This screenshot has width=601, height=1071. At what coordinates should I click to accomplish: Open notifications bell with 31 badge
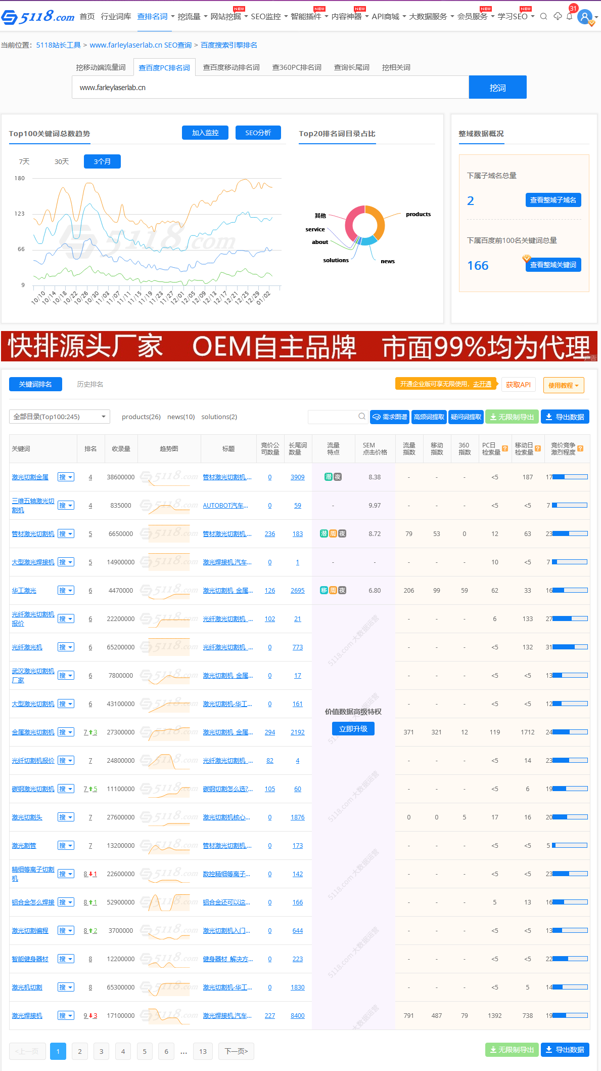pos(570,16)
